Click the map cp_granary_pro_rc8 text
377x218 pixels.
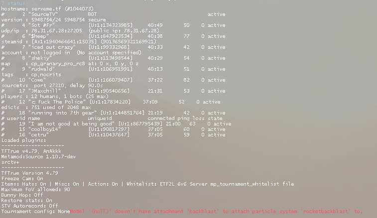tap(58, 64)
